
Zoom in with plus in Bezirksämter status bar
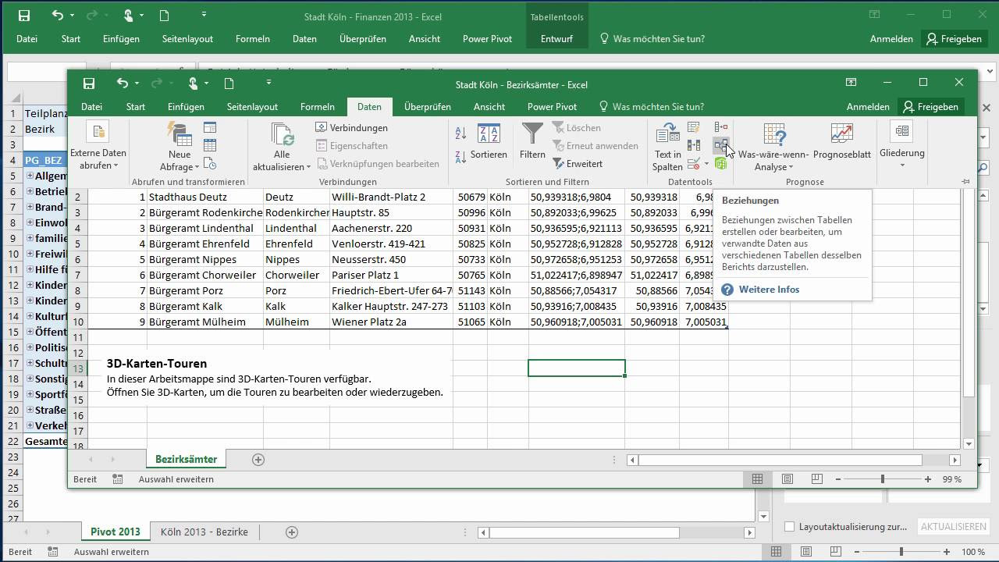[928, 479]
